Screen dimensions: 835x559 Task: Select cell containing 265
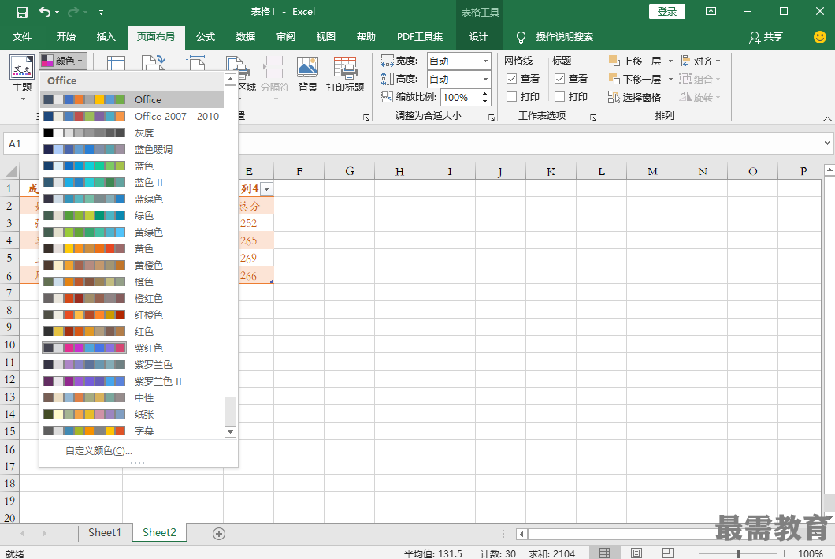(249, 240)
